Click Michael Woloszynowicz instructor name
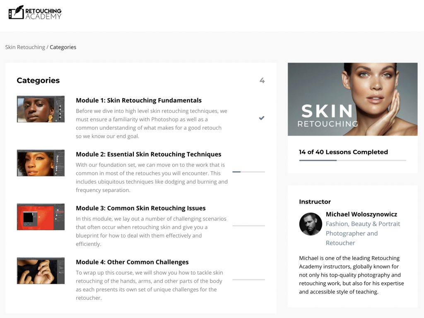 [x=361, y=214]
